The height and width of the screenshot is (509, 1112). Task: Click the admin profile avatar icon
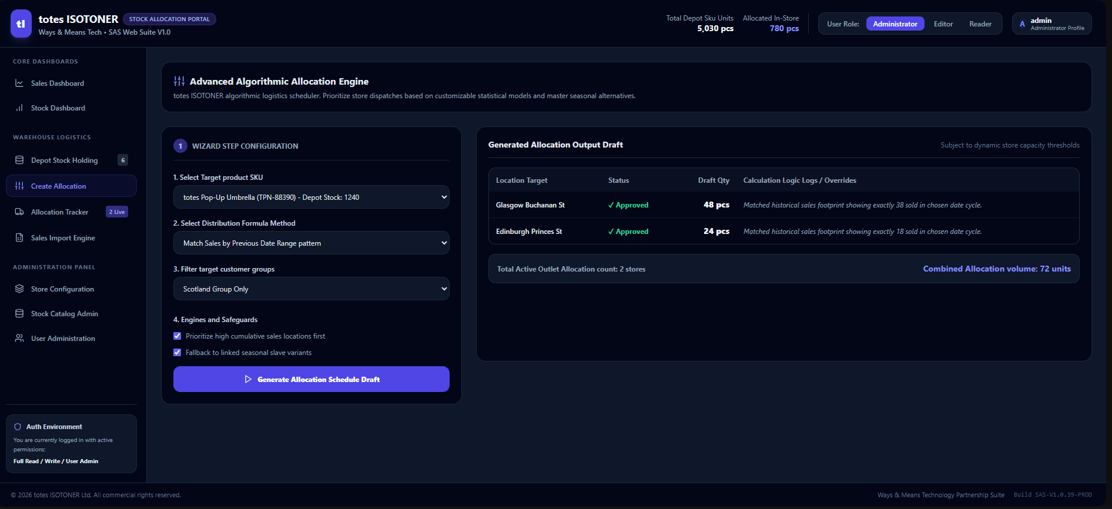(x=1022, y=24)
